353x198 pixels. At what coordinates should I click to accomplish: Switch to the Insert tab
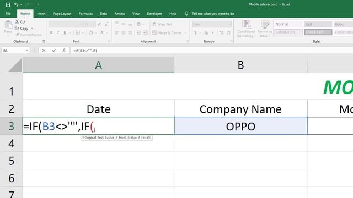[41, 14]
